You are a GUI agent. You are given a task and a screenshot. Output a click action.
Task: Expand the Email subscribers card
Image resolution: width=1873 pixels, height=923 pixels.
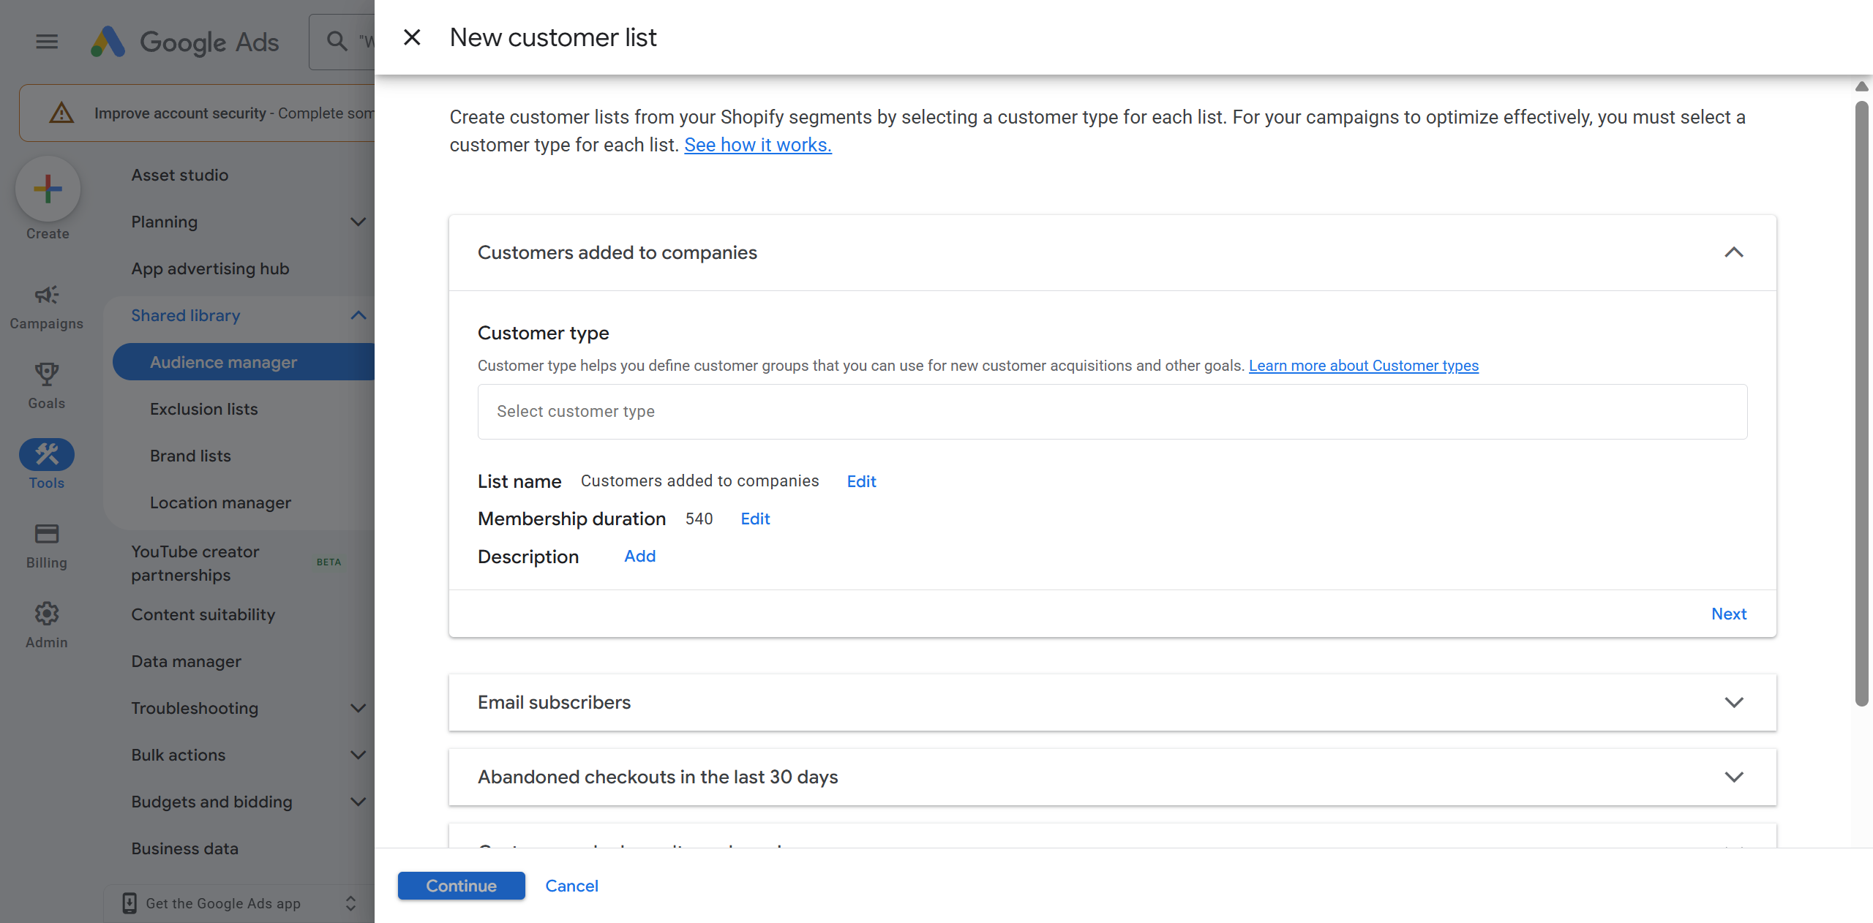click(1734, 702)
